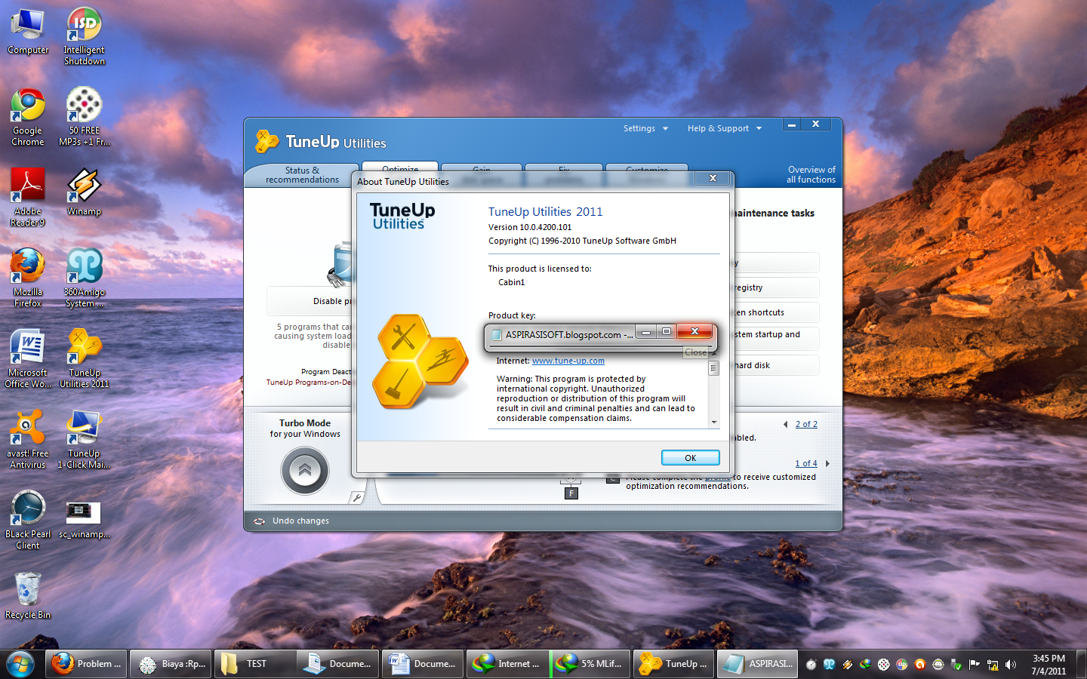Image resolution: width=1087 pixels, height=679 pixels.
Task: Open the TEST folder taskbar item
Action: click(255, 664)
